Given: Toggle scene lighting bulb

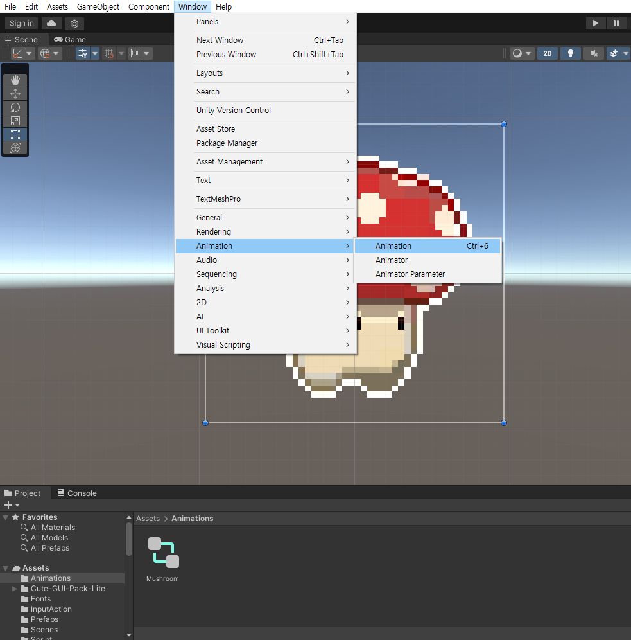Looking at the screenshot, I should 571,53.
